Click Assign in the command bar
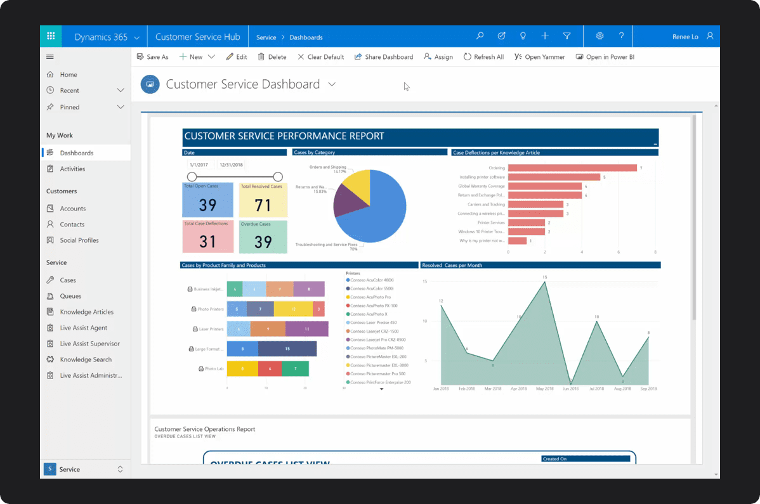Screen dimensions: 760x504 [x=438, y=57]
